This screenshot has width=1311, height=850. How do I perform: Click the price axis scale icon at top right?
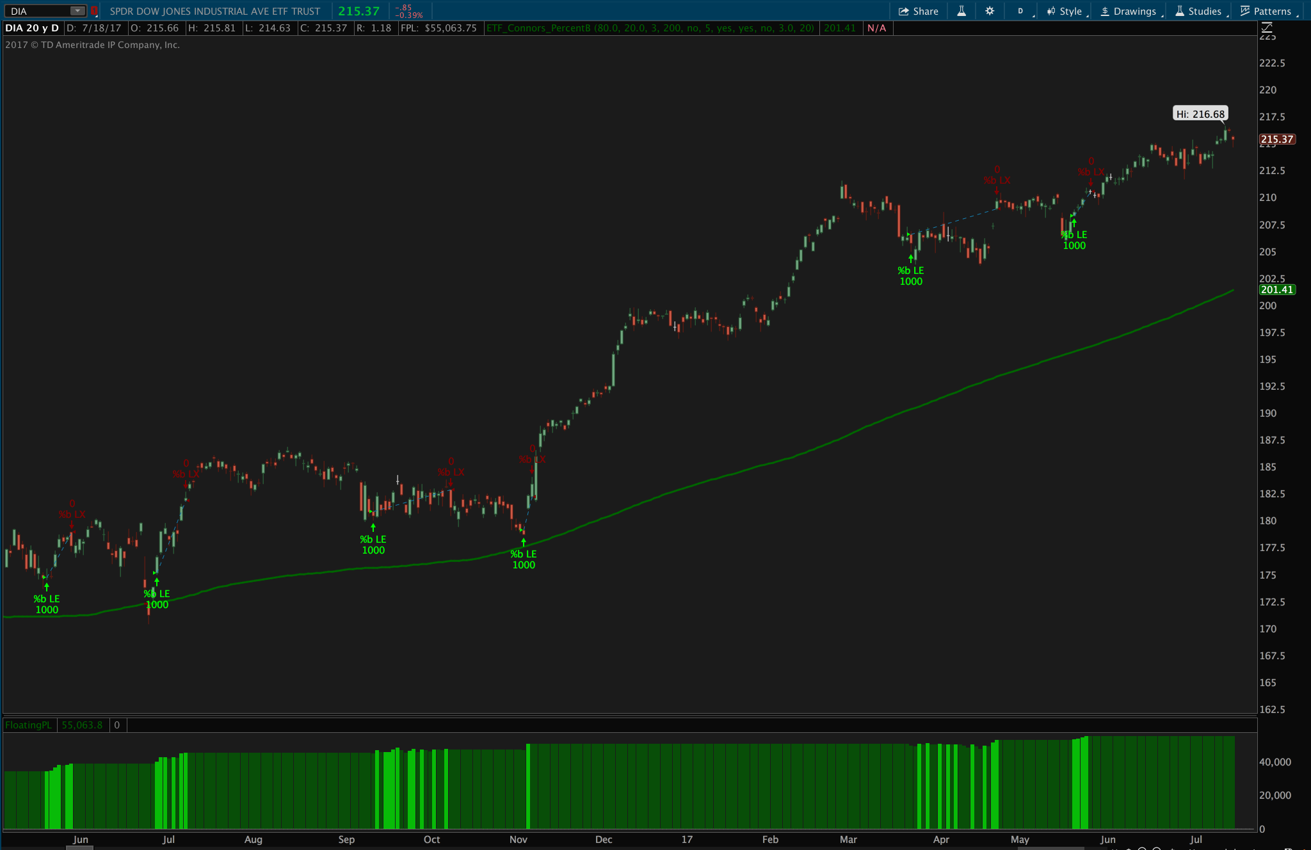(1266, 27)
